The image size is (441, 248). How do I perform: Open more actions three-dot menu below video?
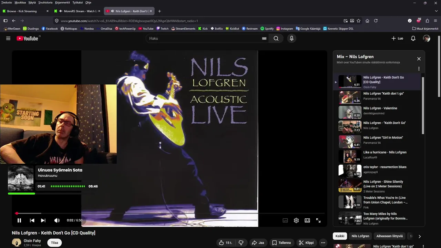coord(323,243)
